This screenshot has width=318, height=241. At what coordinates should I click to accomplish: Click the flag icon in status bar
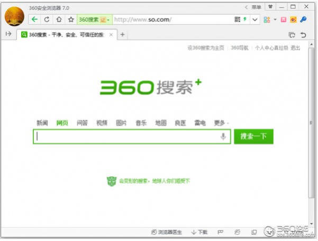click(220, 232)
